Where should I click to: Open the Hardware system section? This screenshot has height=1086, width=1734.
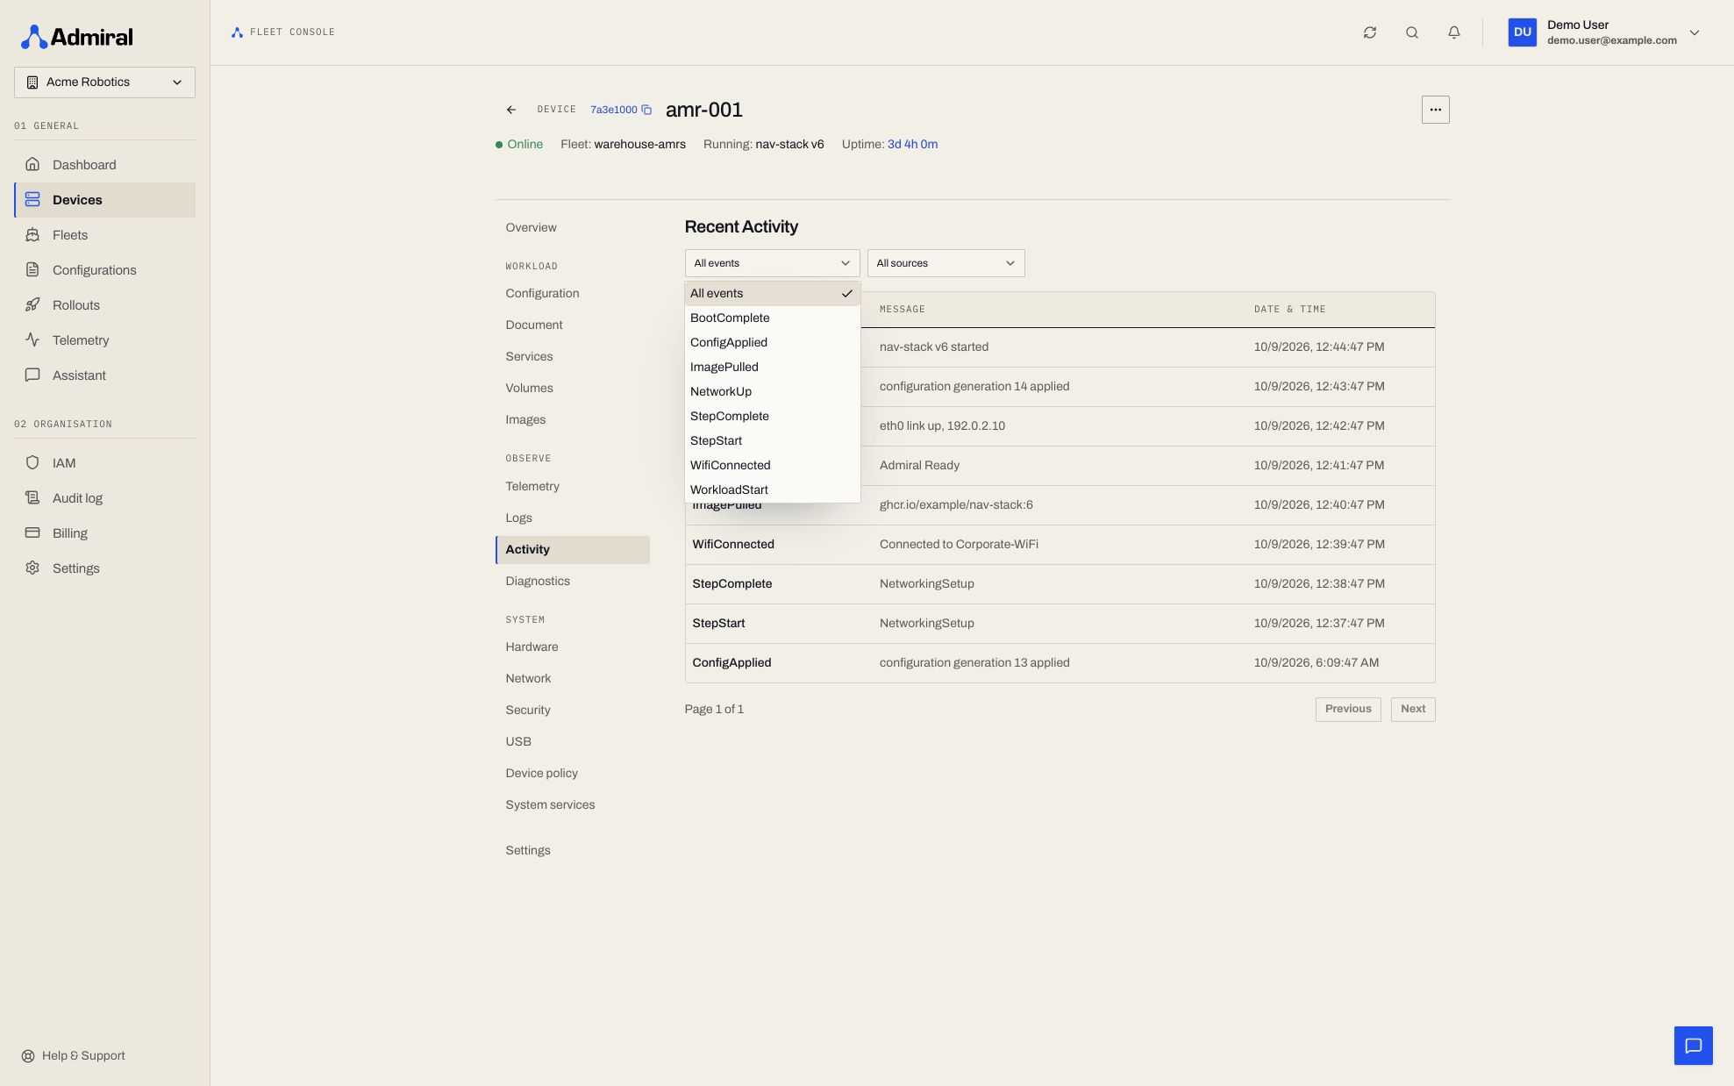(x=572, y=647)
